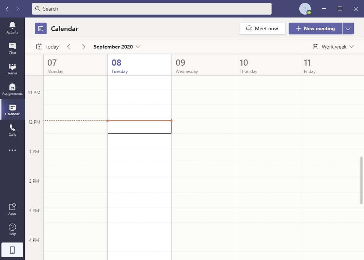Change the Work week view dropdown

(x=333, y=47)
